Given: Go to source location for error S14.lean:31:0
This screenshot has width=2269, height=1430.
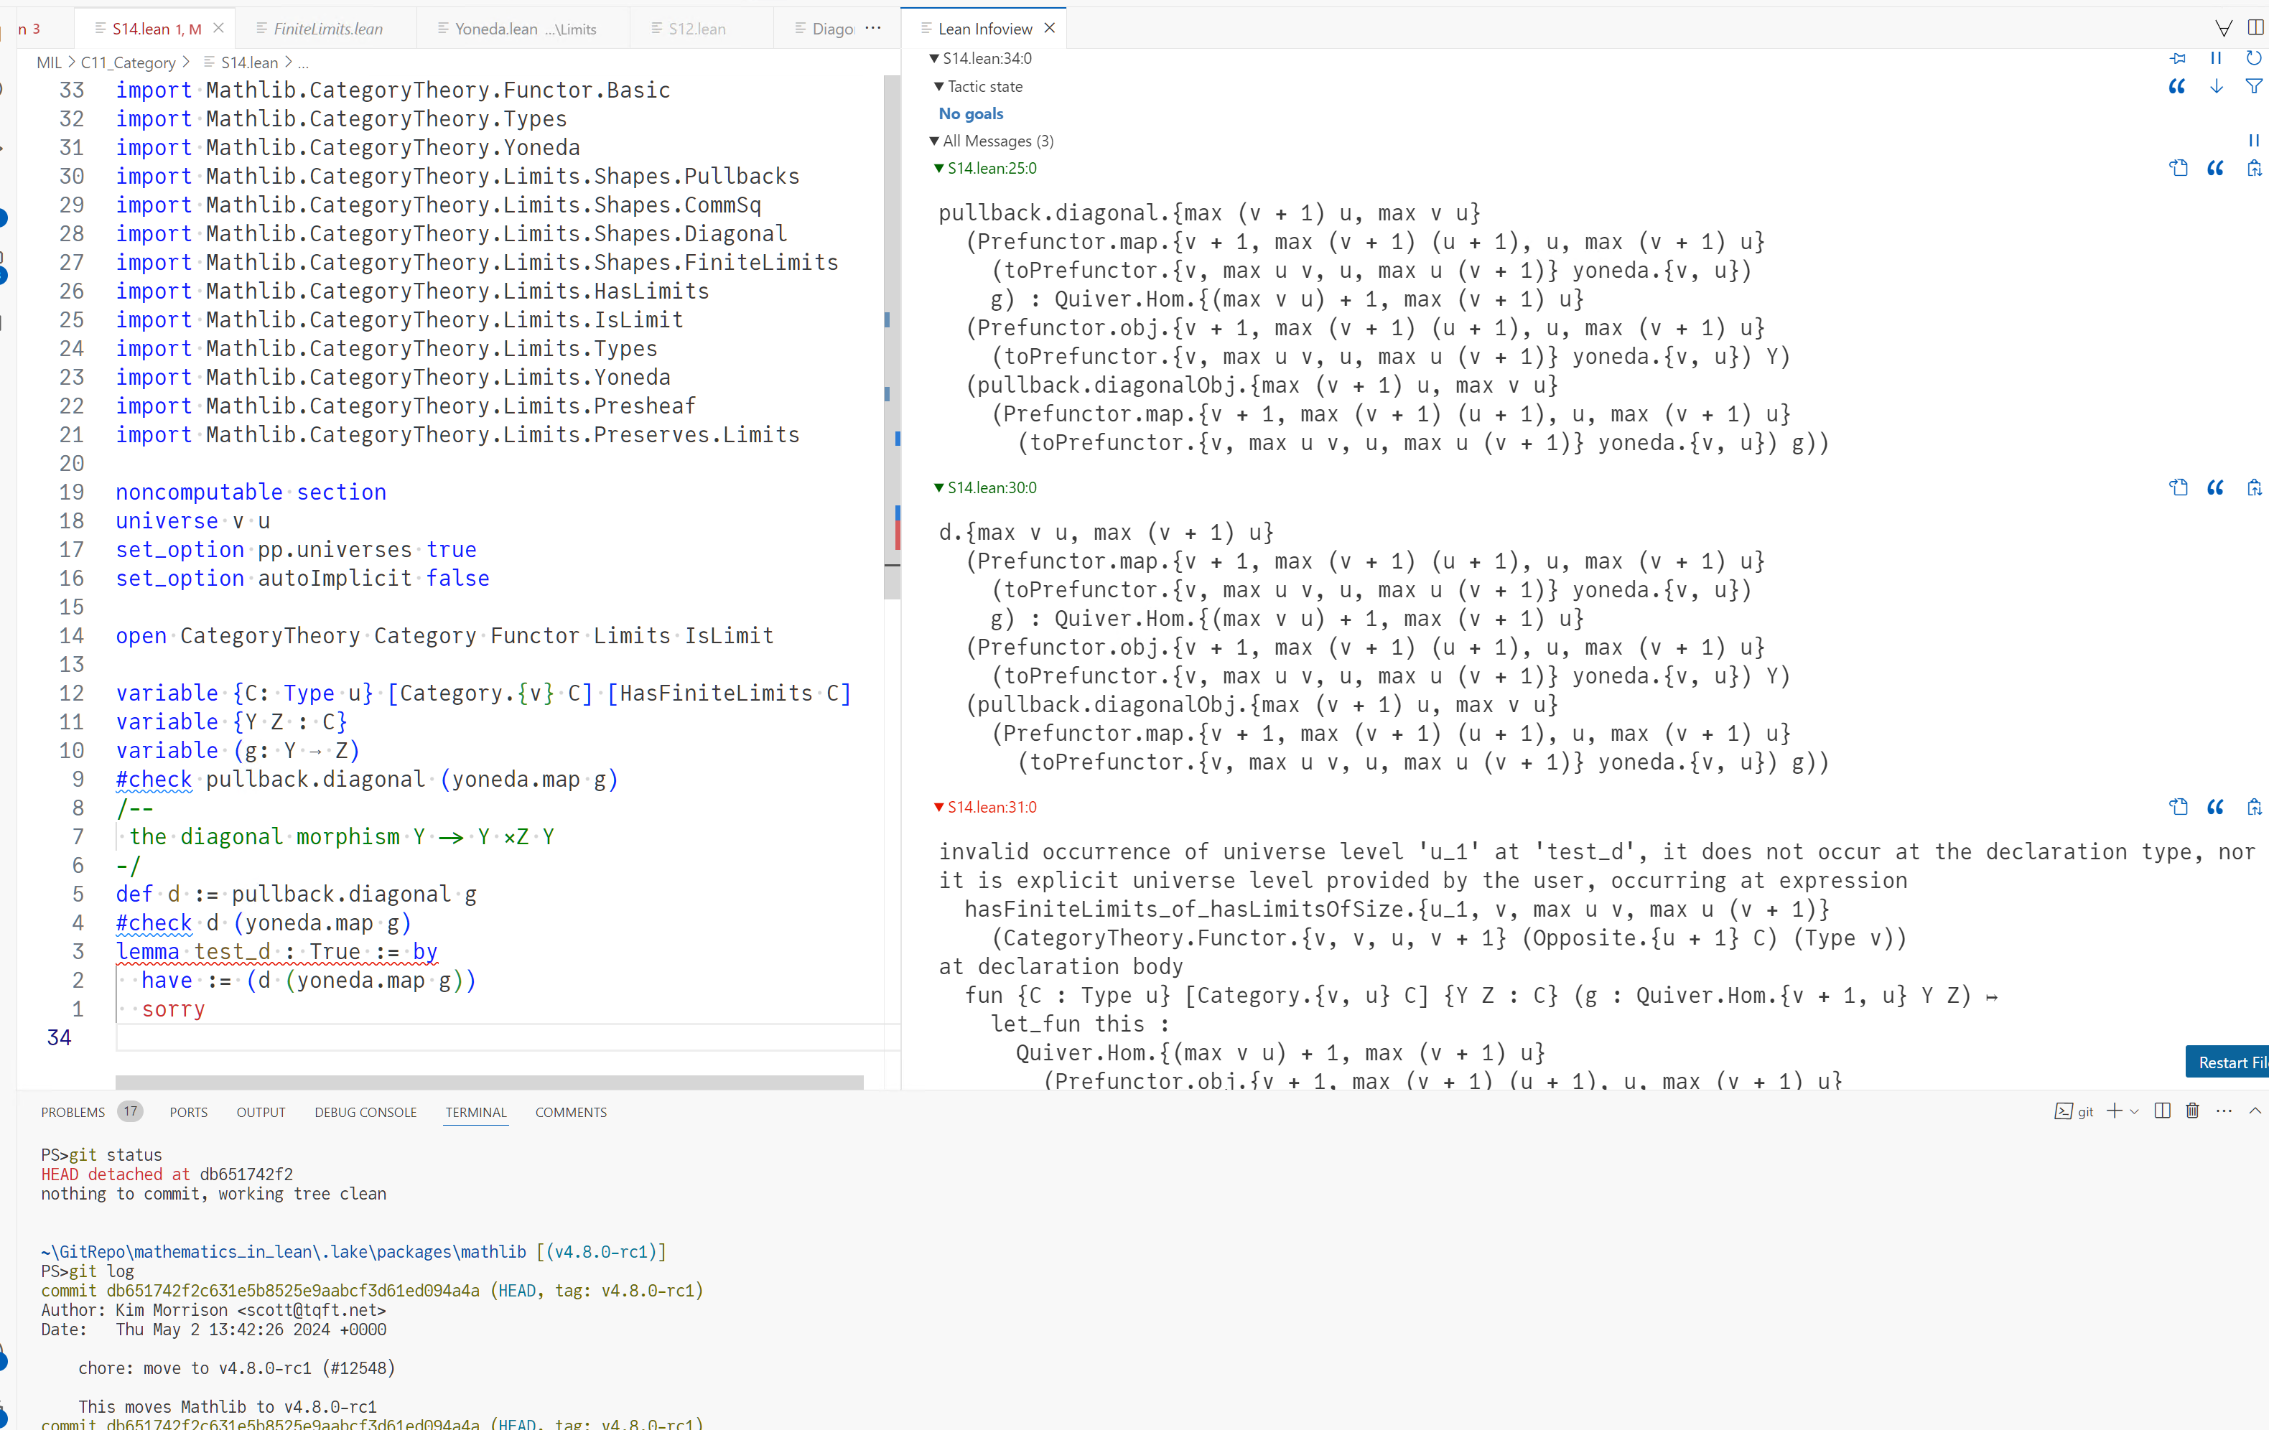Looking at the screenshot, I should pos(2178,808).
